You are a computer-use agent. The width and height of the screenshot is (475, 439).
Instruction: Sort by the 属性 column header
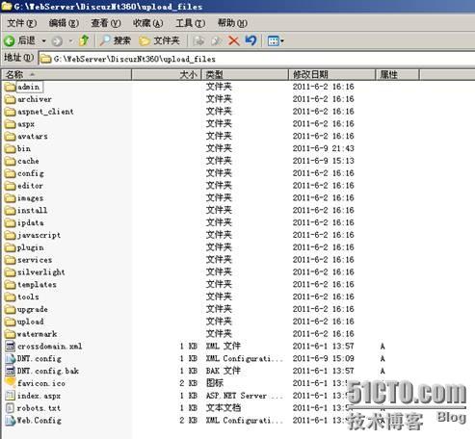pos(397,75)
